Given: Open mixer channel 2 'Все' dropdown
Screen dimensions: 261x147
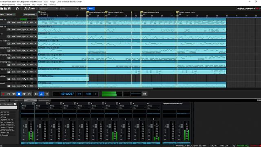Looking at the screenshot, I should (42, 108).
